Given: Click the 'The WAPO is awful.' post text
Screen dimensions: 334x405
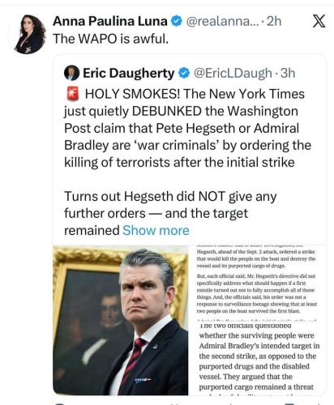Looking at the screenshot, I should (111, 39).
